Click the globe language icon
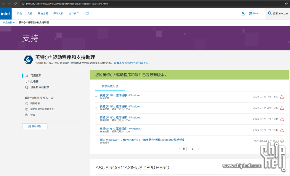 pos(251,14)
